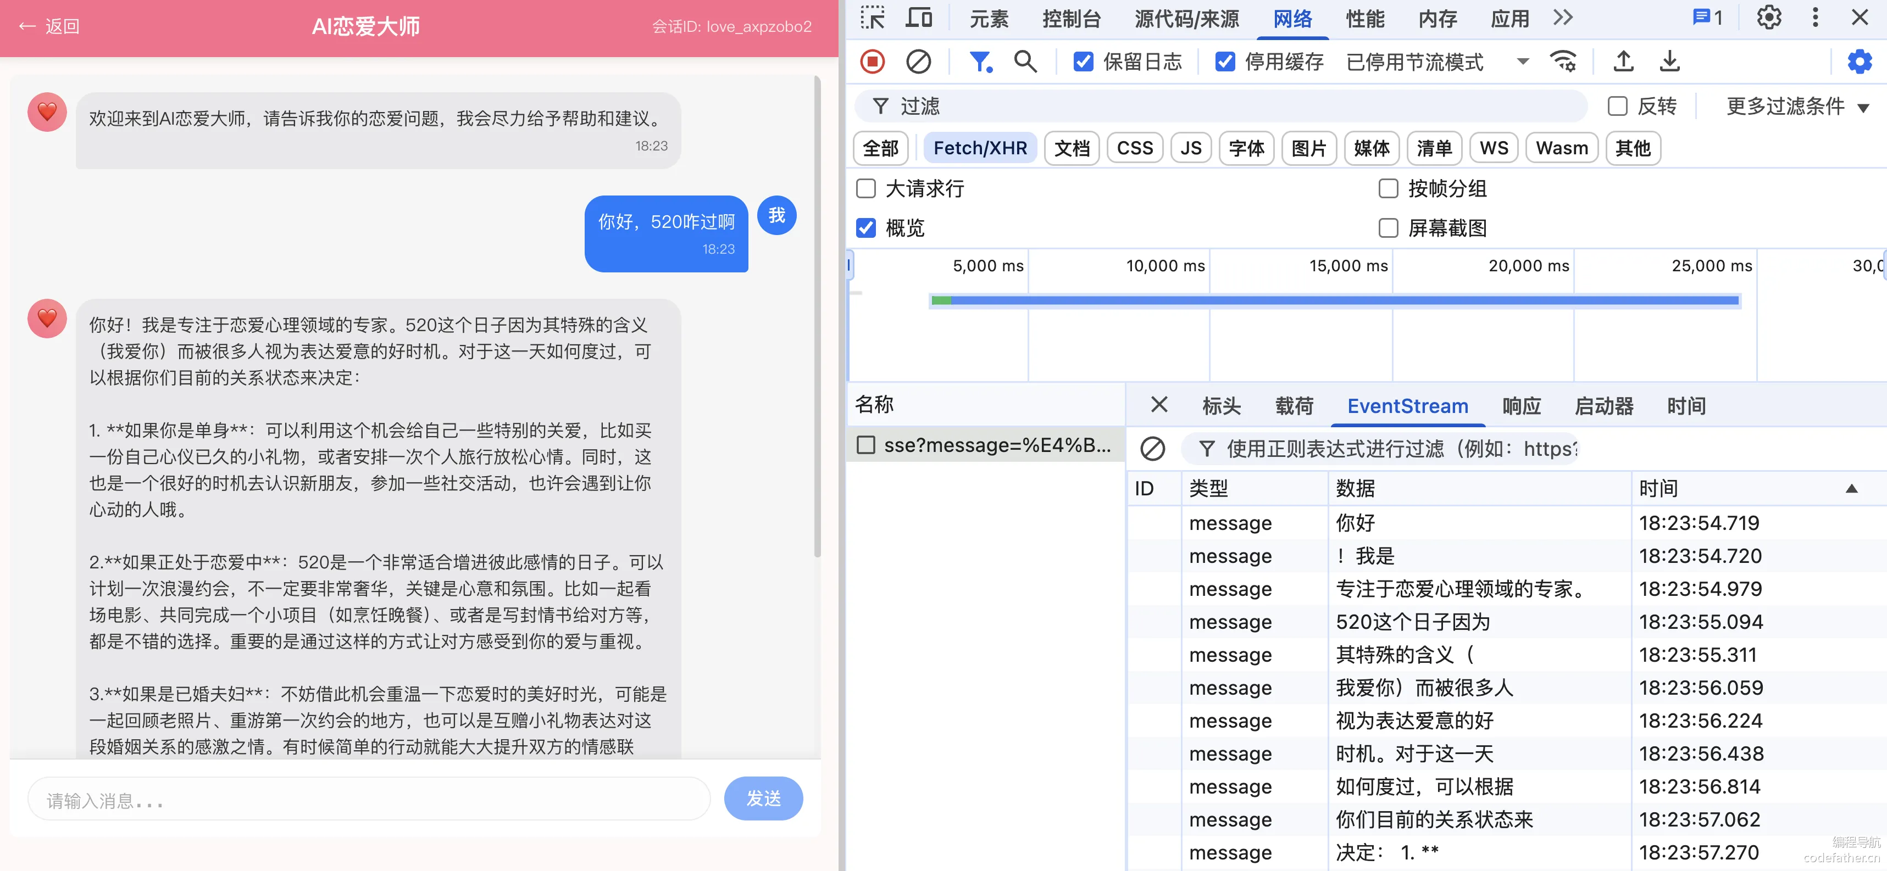The image size is (1887, 871).
Task: Select the message row with data 你好
Action: pyautogui.click(x=1506, y=523)
